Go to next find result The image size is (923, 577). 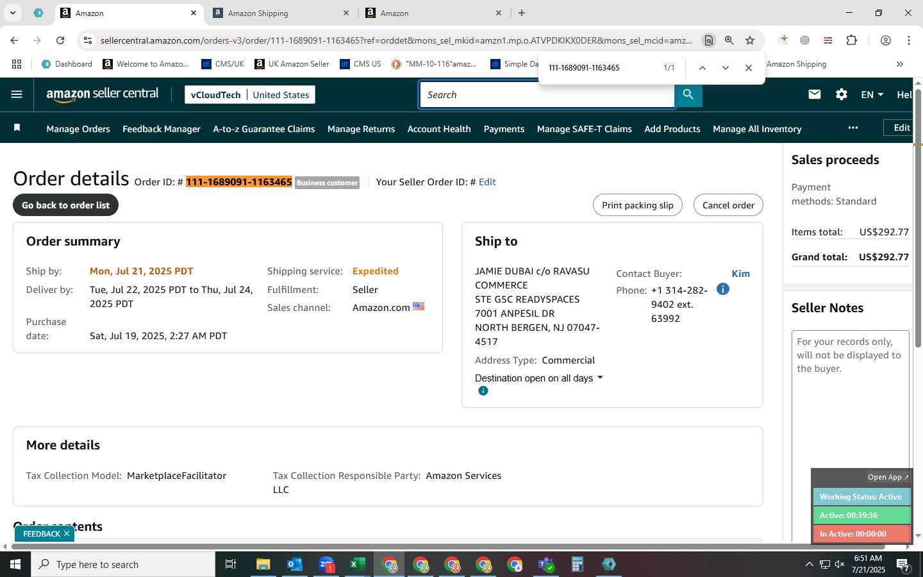click(x=726, y=68)
